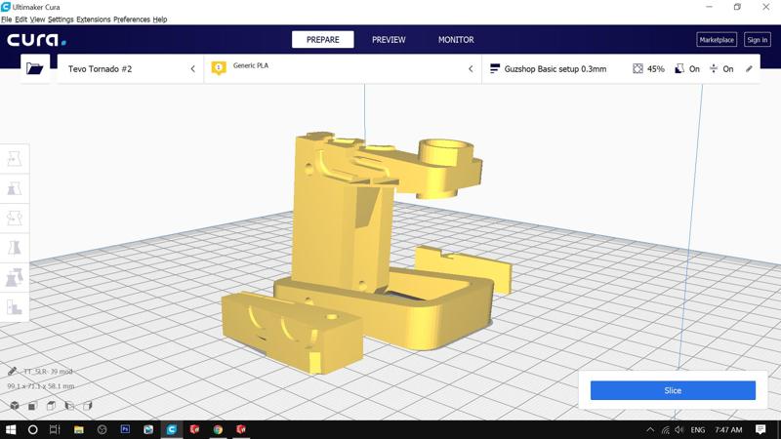Click the Cura icon on taskbar
781x439 pixels.
pos(172,429)
